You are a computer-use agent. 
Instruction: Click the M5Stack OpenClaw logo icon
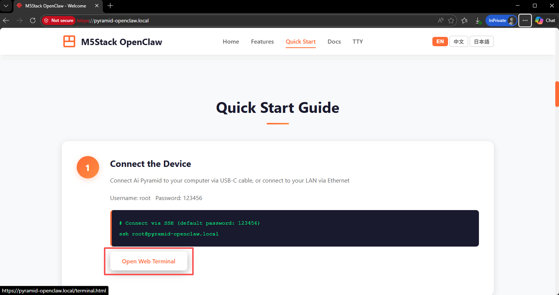pyautogui.click(x=69, y=42)
